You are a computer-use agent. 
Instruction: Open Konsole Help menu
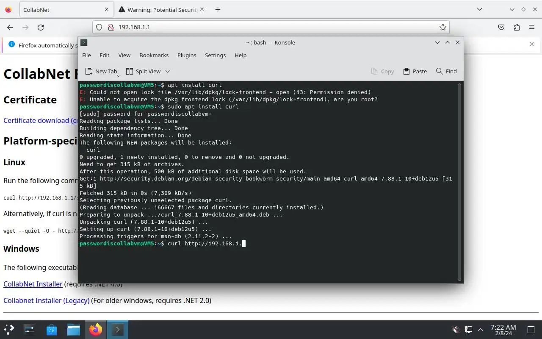(x=241, y=55)
